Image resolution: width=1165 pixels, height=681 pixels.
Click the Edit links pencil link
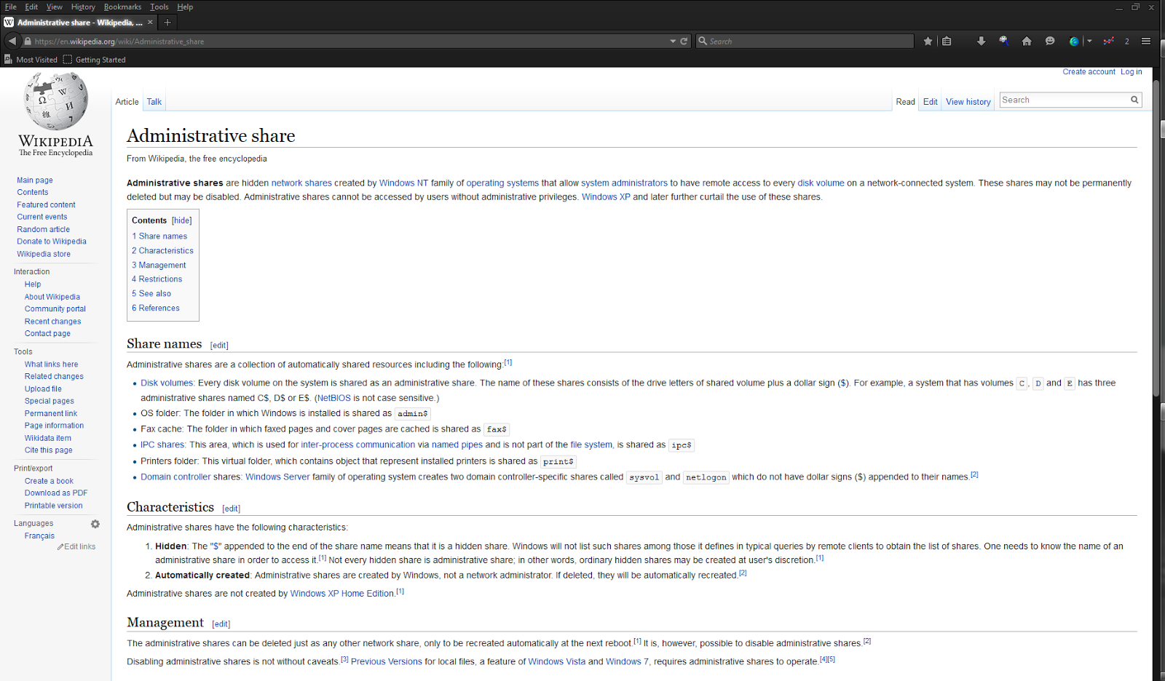click(x=76, y=547)
